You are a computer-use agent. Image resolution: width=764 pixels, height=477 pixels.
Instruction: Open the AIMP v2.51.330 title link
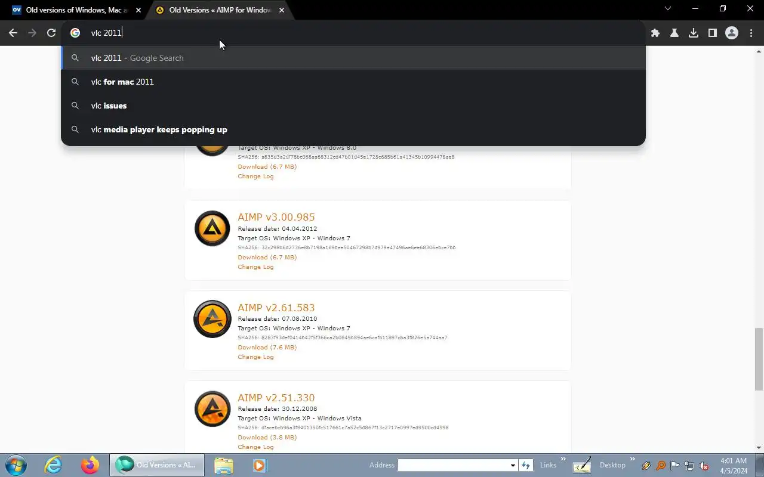tap(276, 398)
